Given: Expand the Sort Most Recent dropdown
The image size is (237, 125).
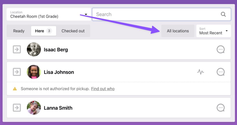Looking at the screenshot, I should (213, 31).
